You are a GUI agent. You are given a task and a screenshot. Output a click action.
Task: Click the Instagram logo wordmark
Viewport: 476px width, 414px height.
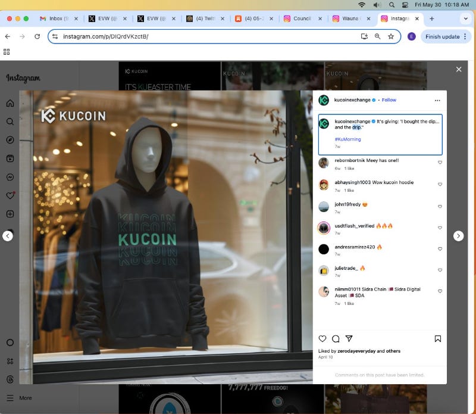[23, 78]
